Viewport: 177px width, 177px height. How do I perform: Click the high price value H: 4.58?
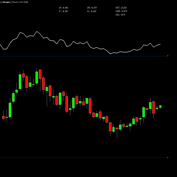92,8
